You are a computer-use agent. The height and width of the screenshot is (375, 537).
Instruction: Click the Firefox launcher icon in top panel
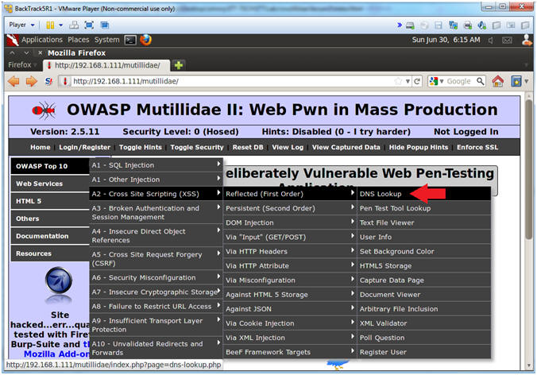coord(146,39)
